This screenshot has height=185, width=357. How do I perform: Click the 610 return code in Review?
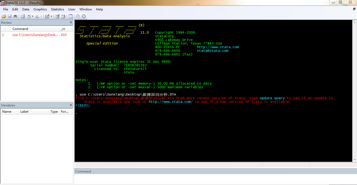coord(64,35)
